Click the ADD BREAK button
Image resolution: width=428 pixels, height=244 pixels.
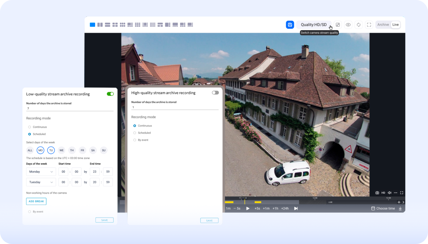click(x=36, y=201)
